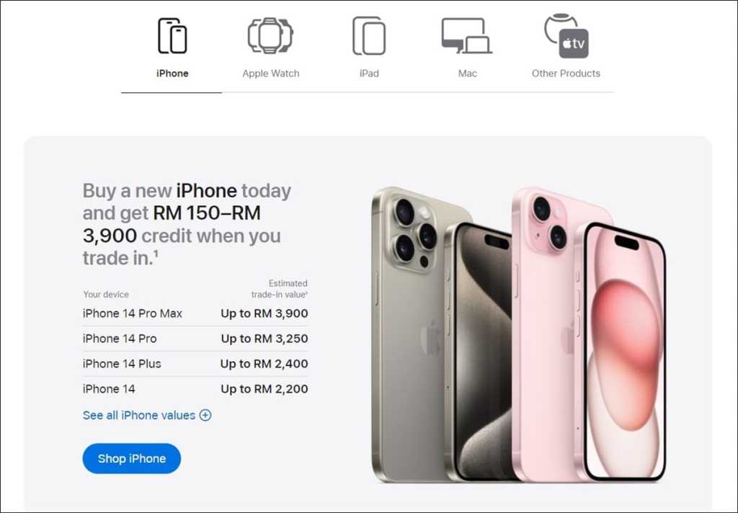
Task: Switch to the iPhone tab label
Action: (172, 73)
